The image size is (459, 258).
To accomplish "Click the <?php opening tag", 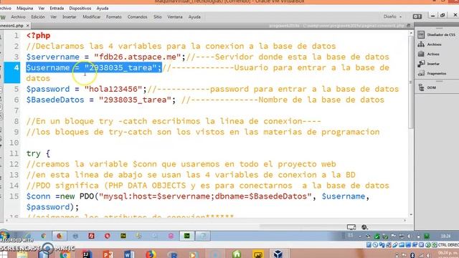I will point(38,35).
